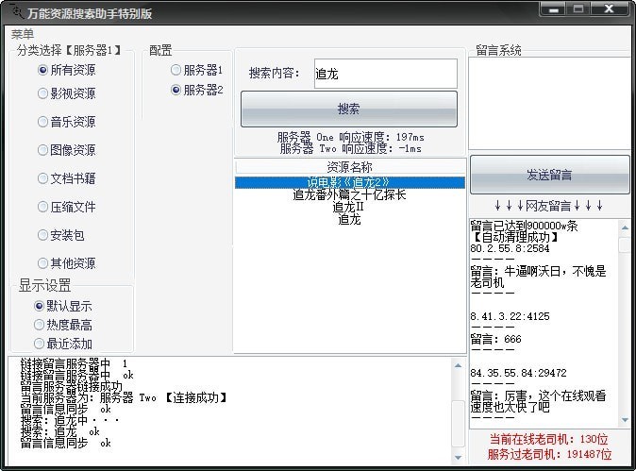Click the 服务器 One 响应速度 label
636x471 pixels.
[351, 137]
